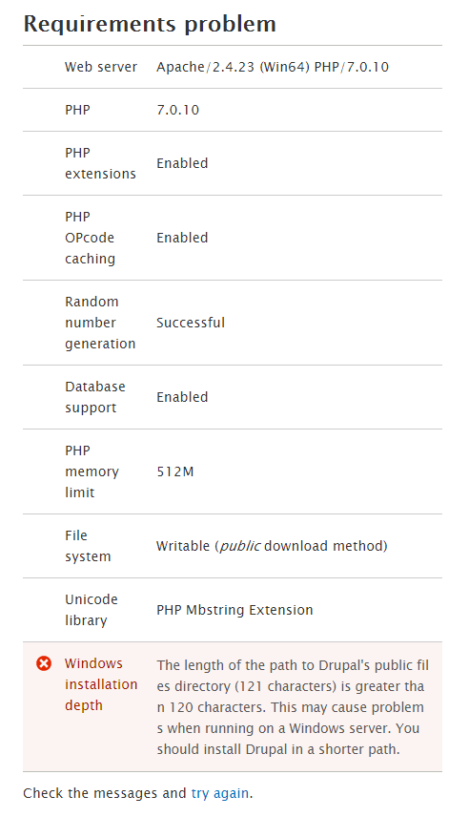Click the Web server row label

coord(101,67)
